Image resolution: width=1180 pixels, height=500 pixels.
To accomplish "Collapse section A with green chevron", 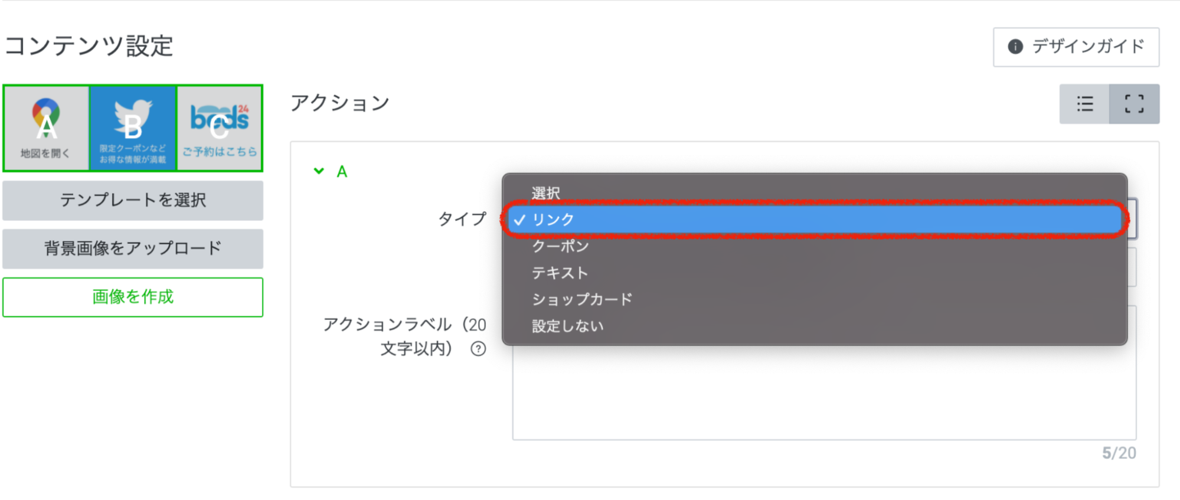I will [x=319, y=171].
